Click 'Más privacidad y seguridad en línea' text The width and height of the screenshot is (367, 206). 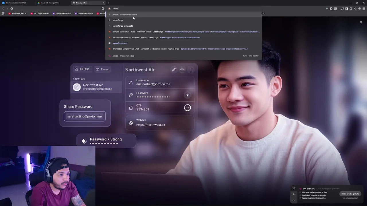pos(315,192)
